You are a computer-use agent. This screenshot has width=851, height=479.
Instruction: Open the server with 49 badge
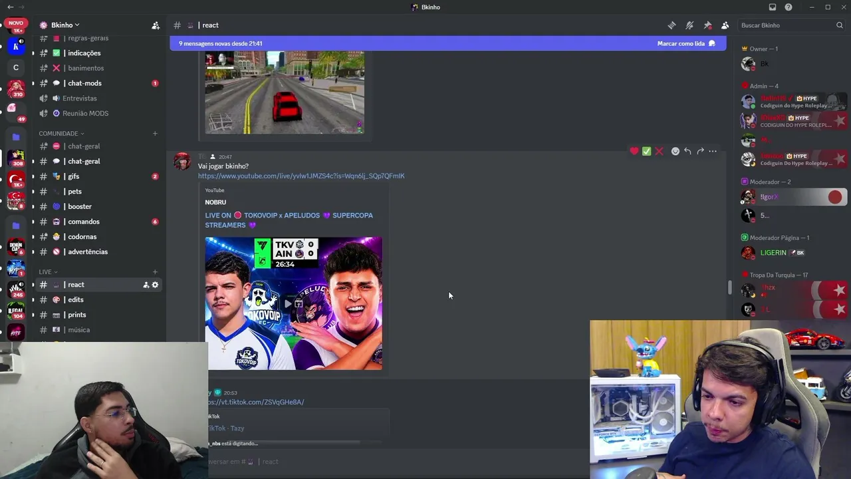16,111
